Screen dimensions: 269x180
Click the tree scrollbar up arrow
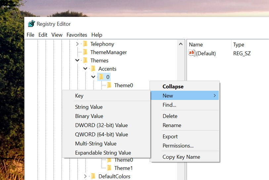181,44
